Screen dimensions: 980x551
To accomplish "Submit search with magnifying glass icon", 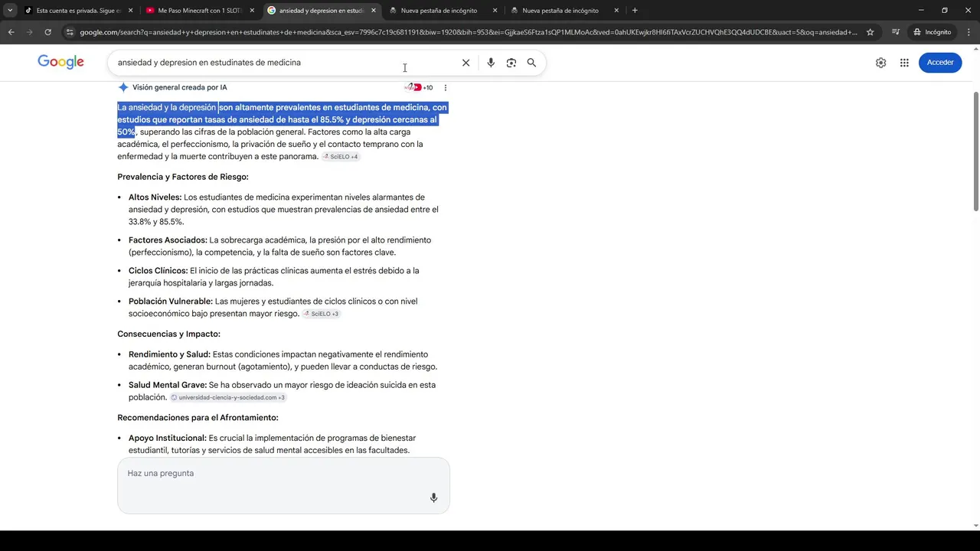I will point(531,63).
